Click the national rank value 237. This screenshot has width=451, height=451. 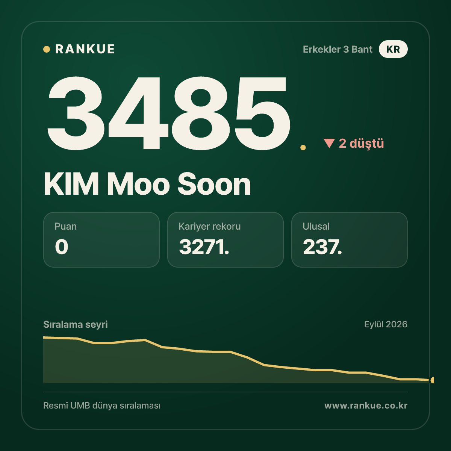pyautogui.click(x=322, y=247)
